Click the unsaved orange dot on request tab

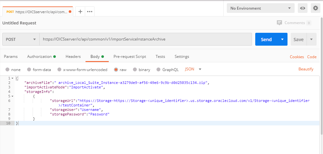(70, 12)
